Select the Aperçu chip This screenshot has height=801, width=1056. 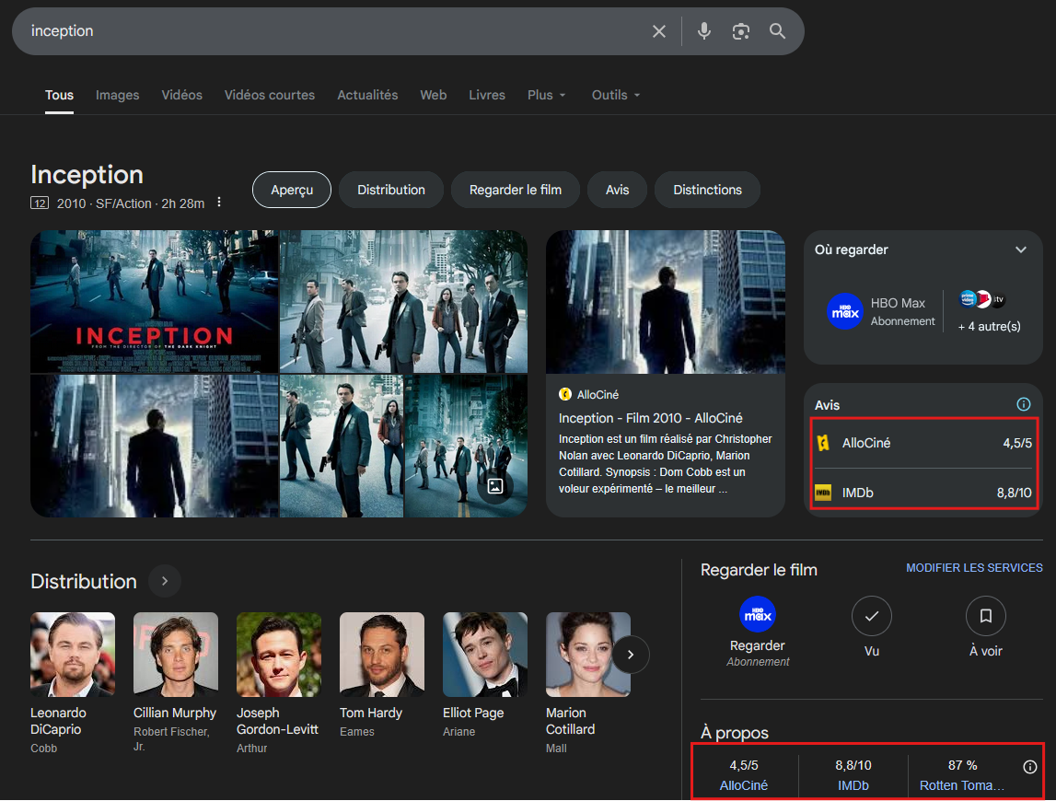pos(292,190)
